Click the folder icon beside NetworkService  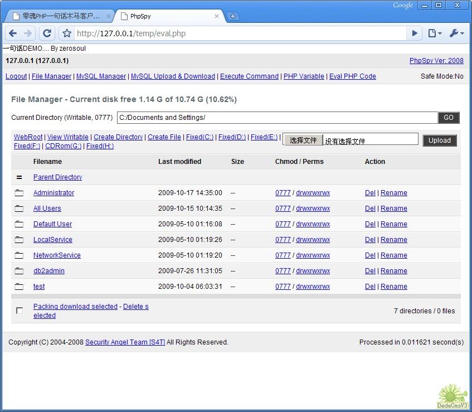(x=19, y=255)
